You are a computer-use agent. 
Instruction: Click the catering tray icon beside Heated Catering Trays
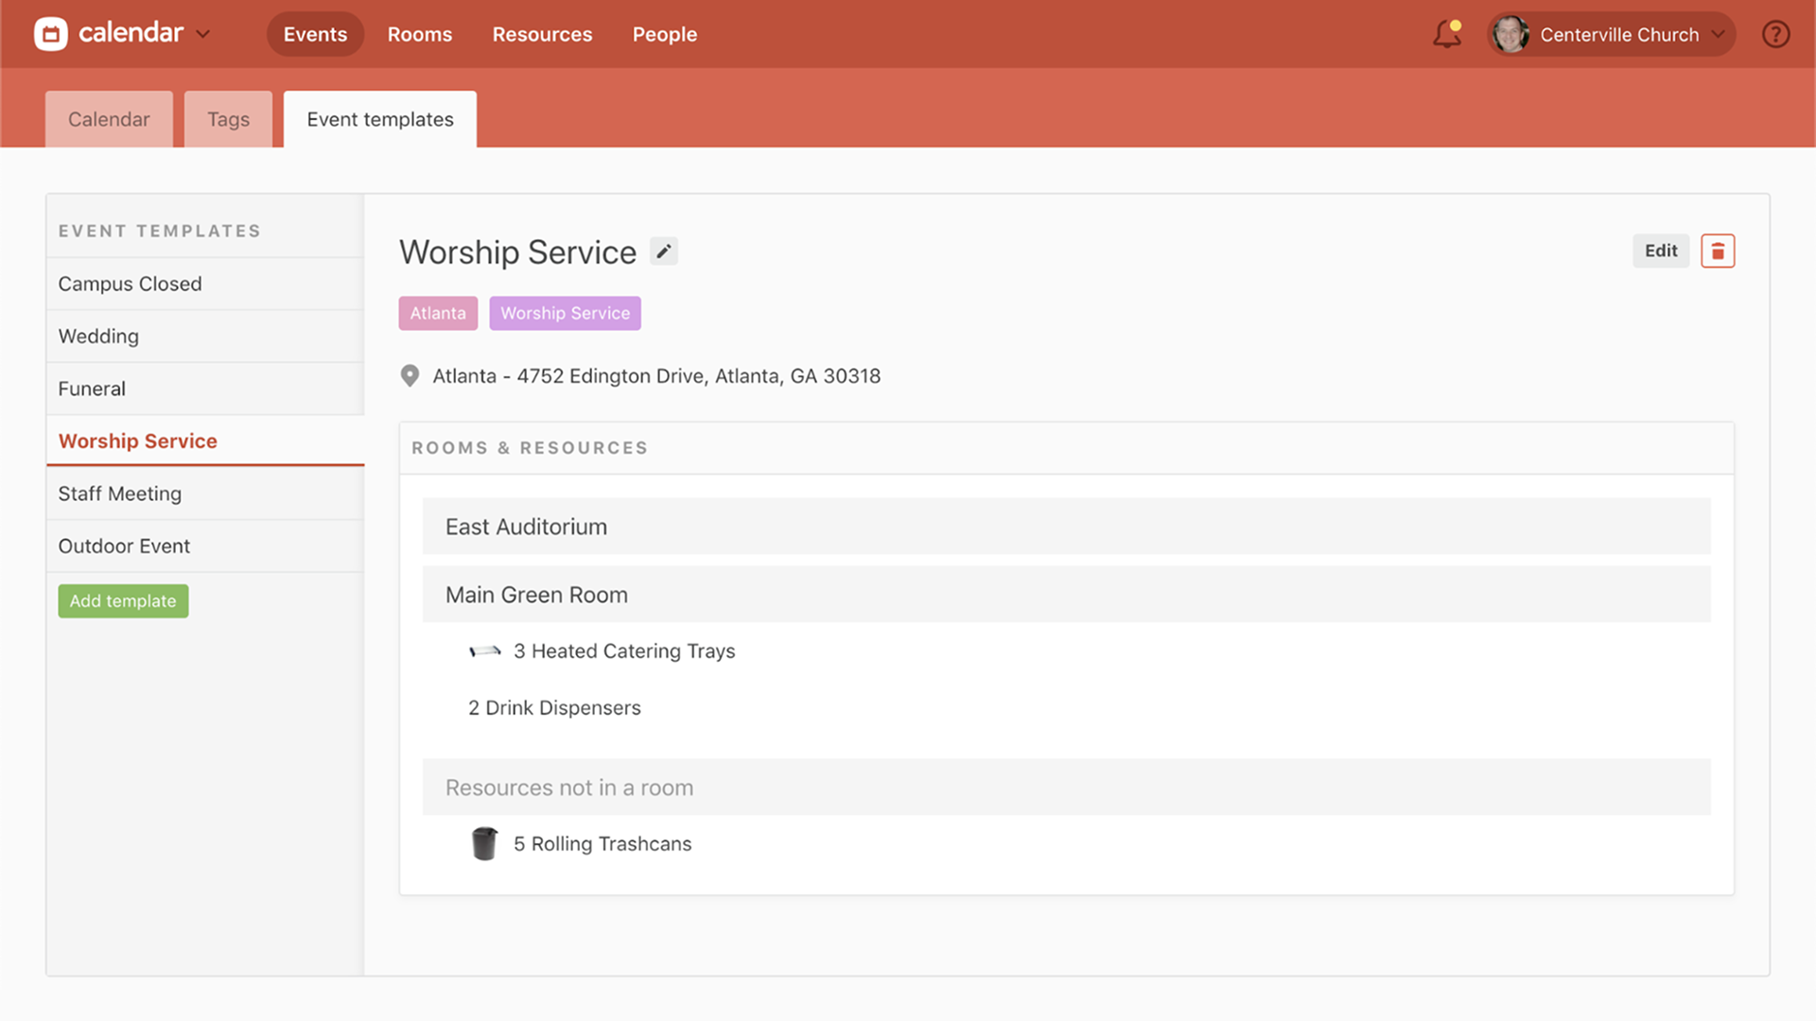[x=485, y=651]
